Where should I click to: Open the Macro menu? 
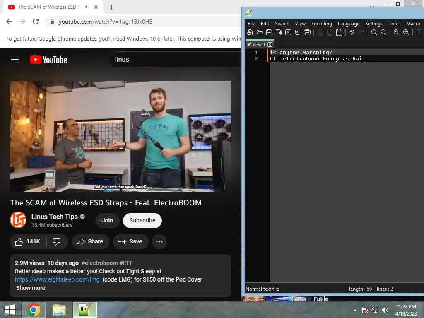[x=413, y=24]
